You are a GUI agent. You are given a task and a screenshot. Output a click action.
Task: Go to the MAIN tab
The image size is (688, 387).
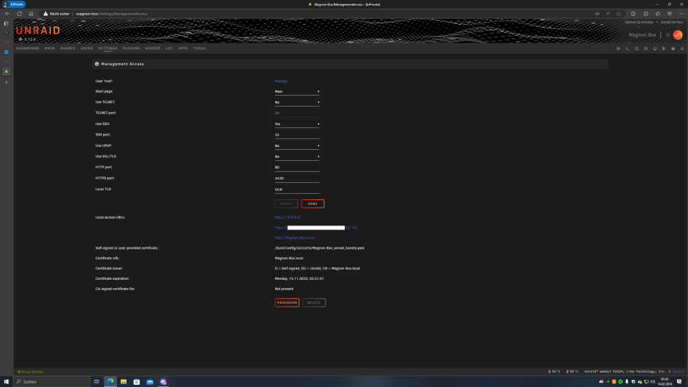click(x=50, y=48)
